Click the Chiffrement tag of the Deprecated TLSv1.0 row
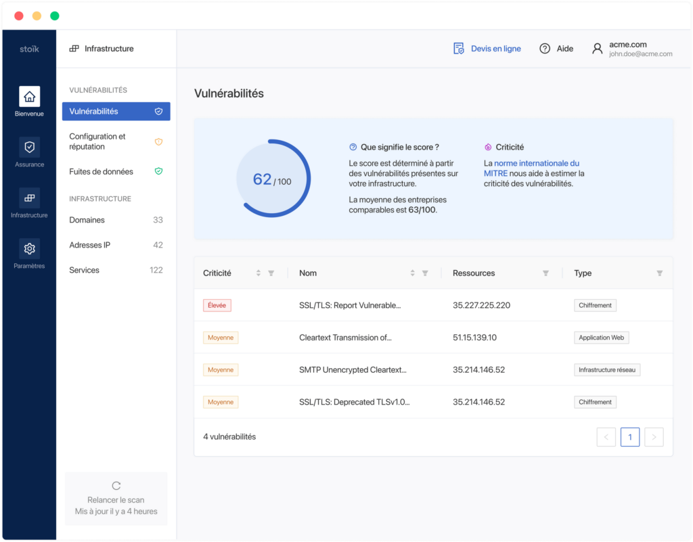This screenshot has width=693, height=542. tap(596, 402)
